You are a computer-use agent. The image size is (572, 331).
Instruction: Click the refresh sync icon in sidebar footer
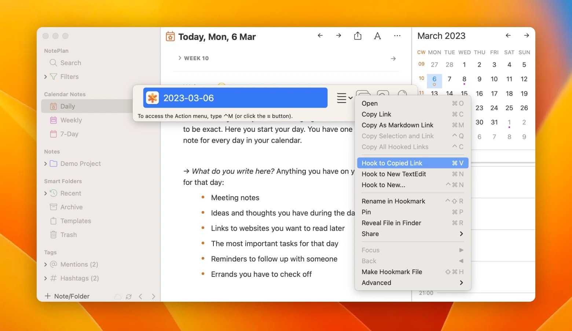129,297
